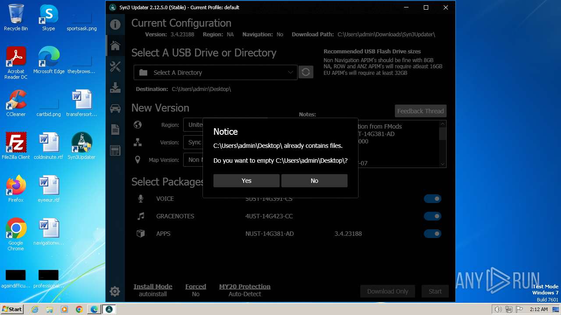Open the Settings gear icon
This screenshot has width=561, height=315.
pos(115,291)
